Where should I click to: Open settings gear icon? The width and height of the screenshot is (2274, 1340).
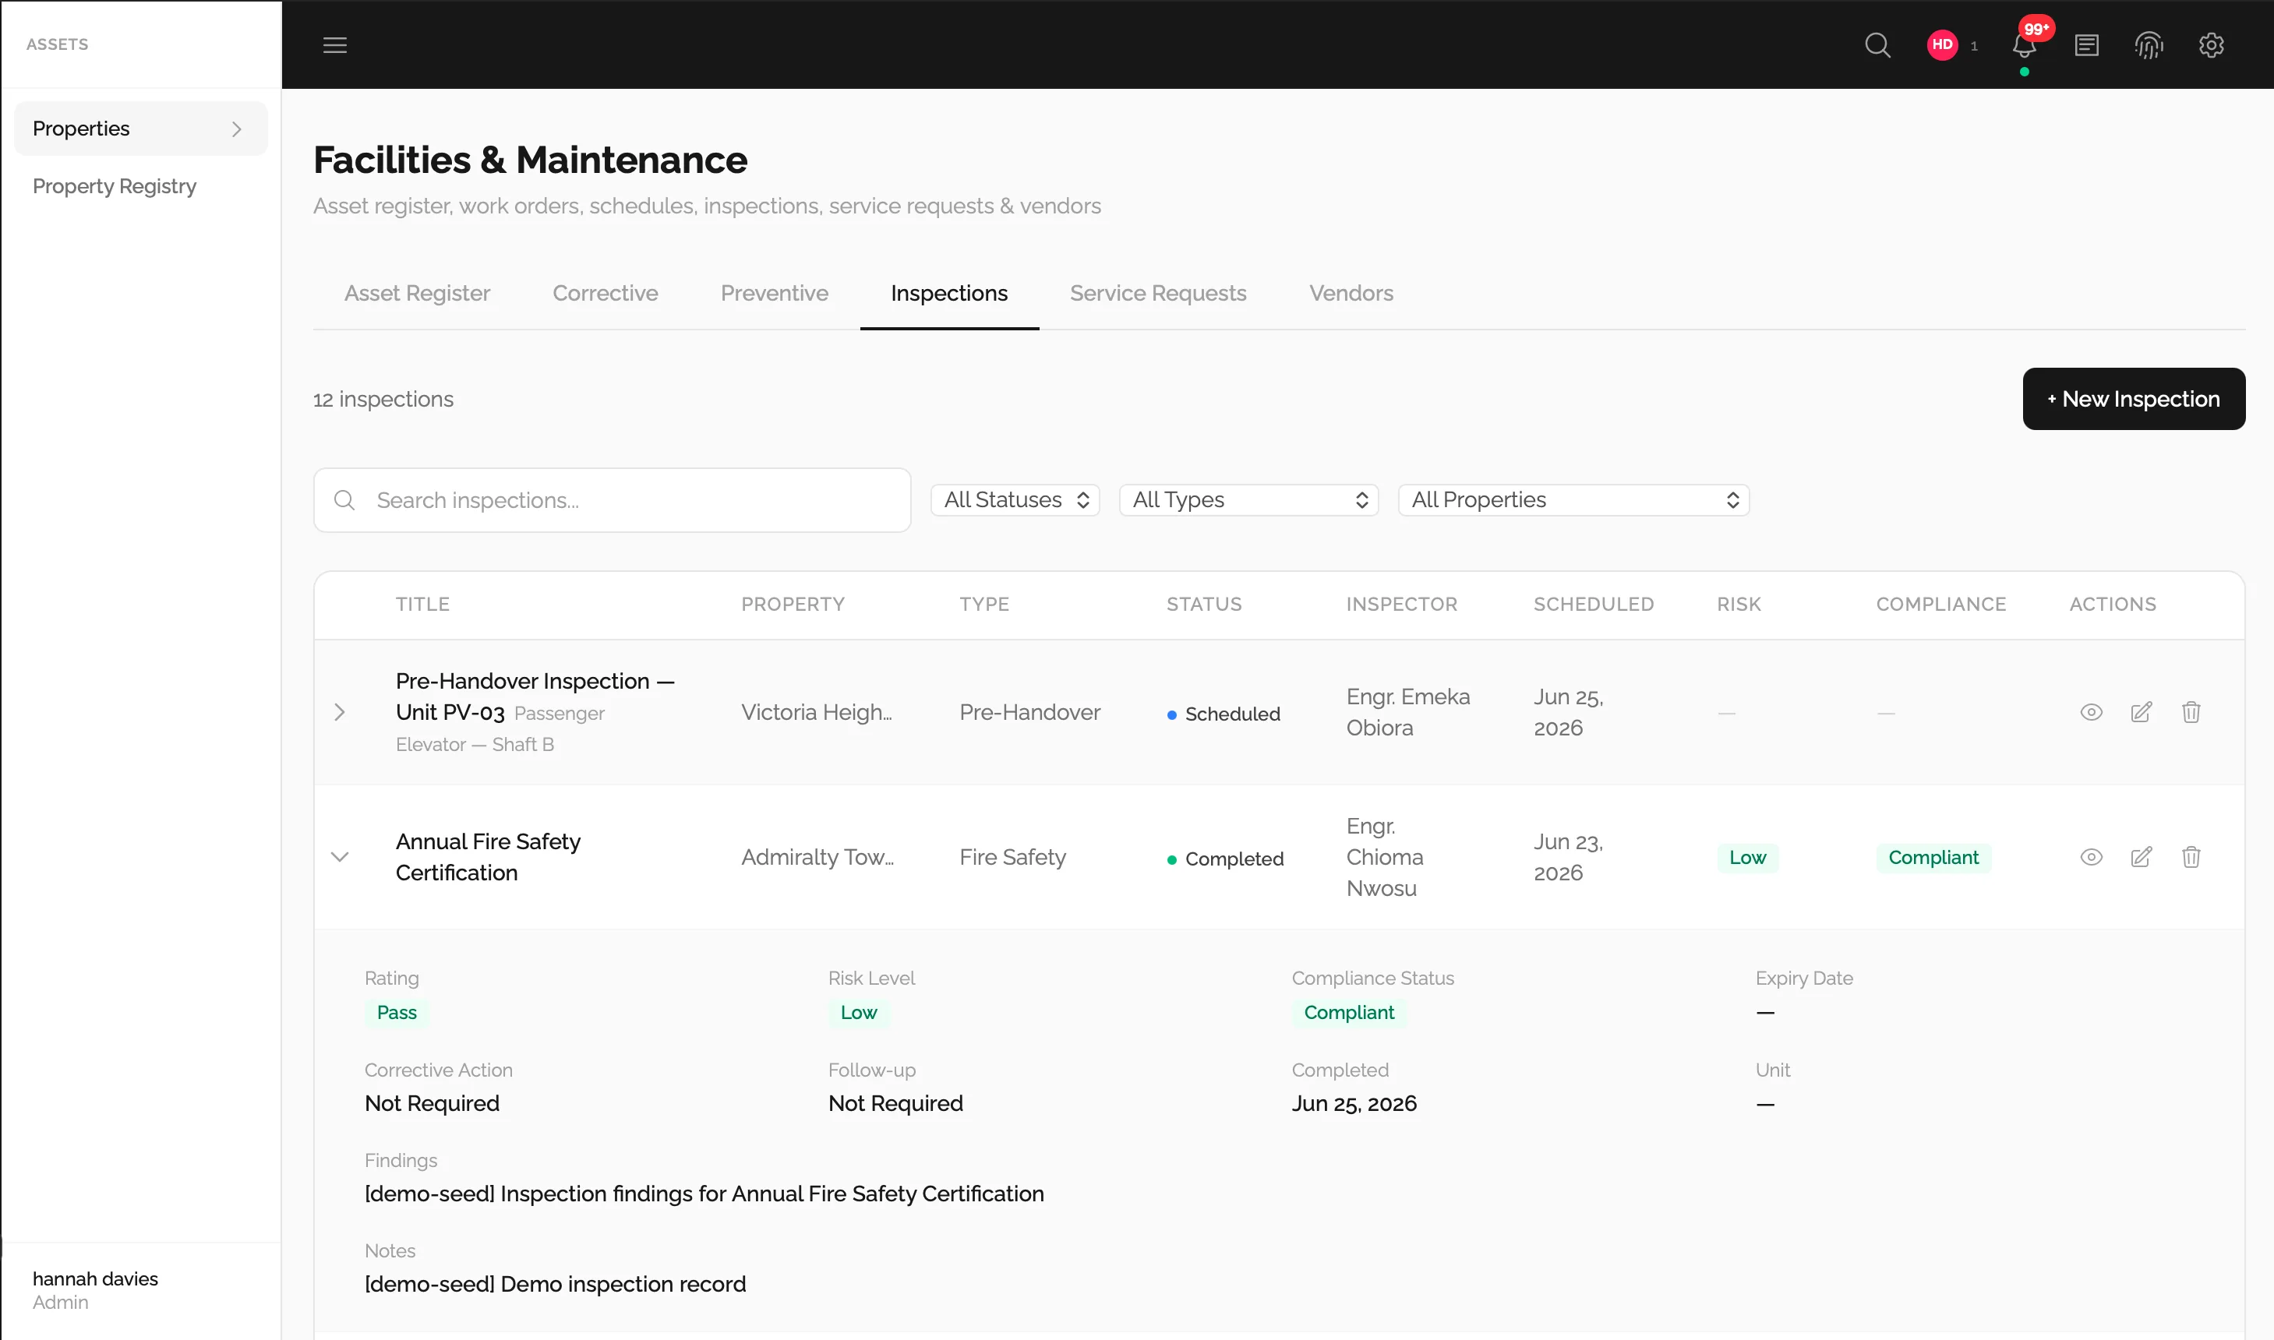[2211, 45]
